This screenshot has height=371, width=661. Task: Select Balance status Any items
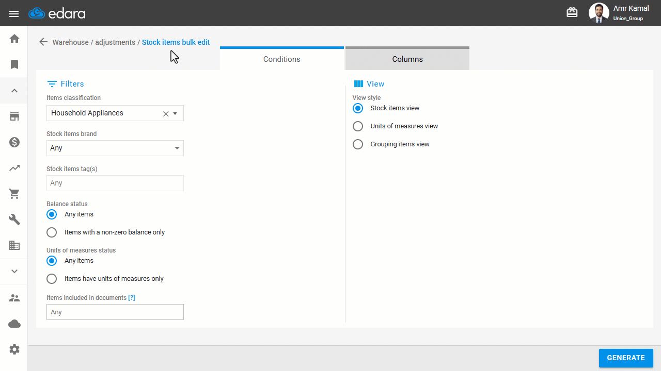(52, 214)
